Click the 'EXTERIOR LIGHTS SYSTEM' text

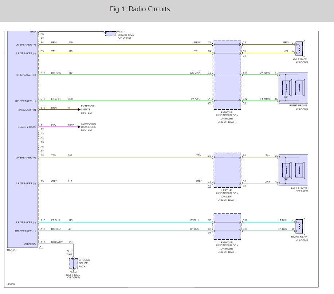click(x=88, y=109)
